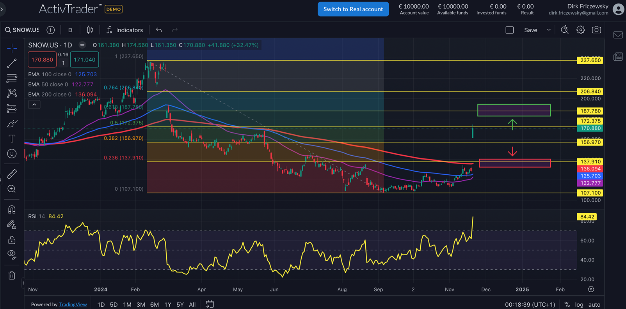Click the trash remove drawings icon
Viewport: 626px width, 309px height.
(x=12, y=276)
